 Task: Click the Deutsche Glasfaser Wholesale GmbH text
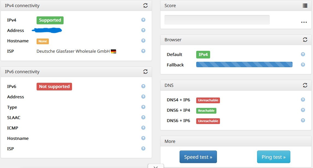(x=73, y=51)
